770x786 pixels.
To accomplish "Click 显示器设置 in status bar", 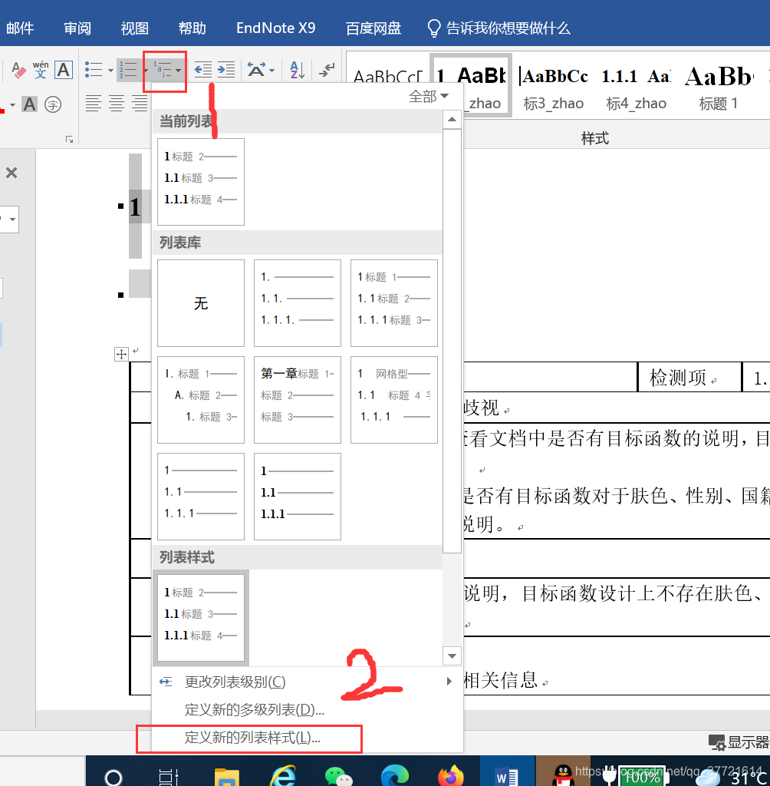I will (739, 742).
